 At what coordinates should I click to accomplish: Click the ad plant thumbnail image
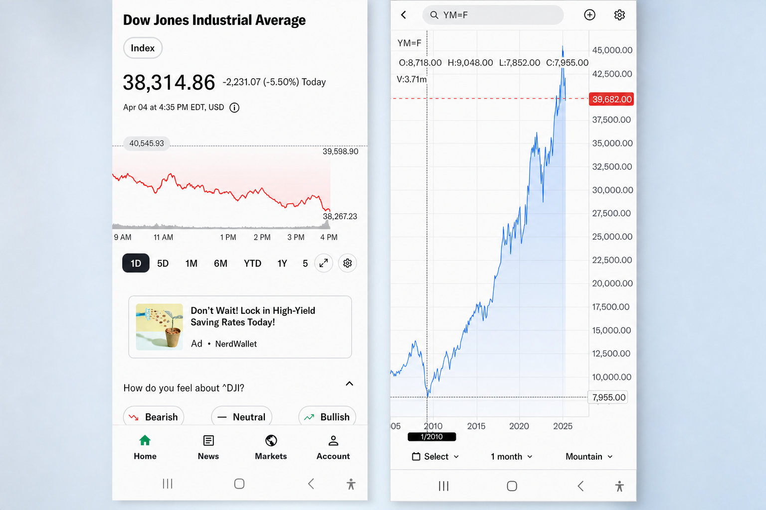coord(160,327)
